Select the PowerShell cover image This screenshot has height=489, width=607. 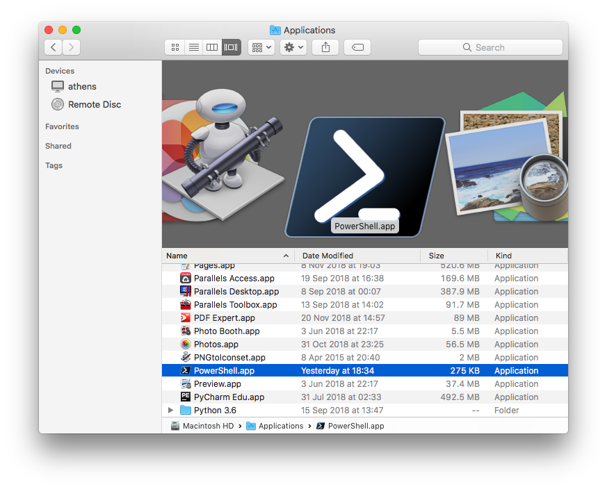coord(364,177)
